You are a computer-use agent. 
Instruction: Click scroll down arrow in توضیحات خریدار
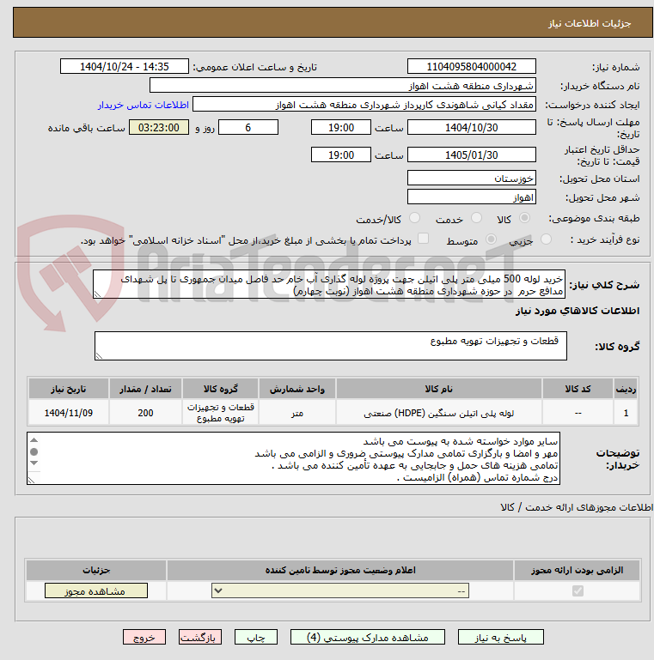(x=34, y=463)
